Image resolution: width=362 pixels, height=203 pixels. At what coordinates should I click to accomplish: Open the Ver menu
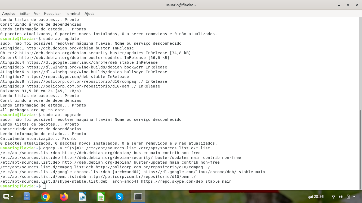click(37, 13)
